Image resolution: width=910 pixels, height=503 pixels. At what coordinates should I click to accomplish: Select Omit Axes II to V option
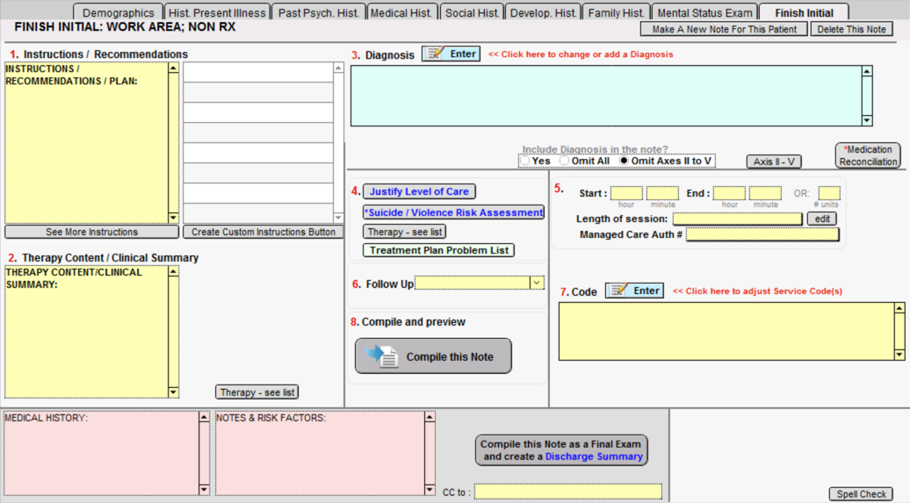(625, 162)
